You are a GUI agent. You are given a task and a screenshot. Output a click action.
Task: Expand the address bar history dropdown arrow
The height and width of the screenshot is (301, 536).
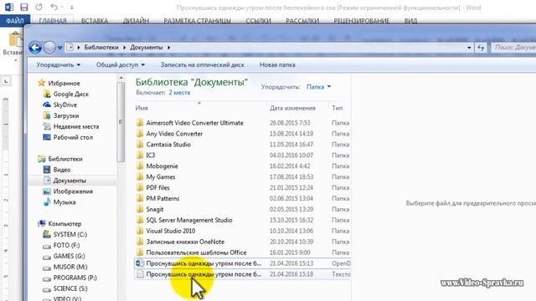[469, 48]
